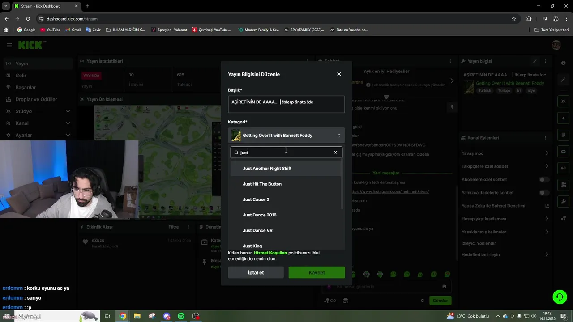This screenshot has height=322, width=573.
Task: Select Just Cause 2 category
Action: click(x=286, y=199)
